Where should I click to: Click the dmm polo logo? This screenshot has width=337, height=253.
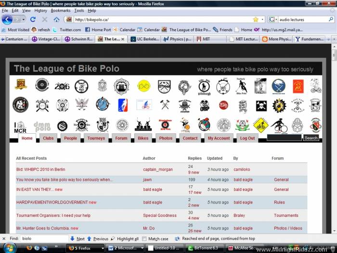point(42,126)
